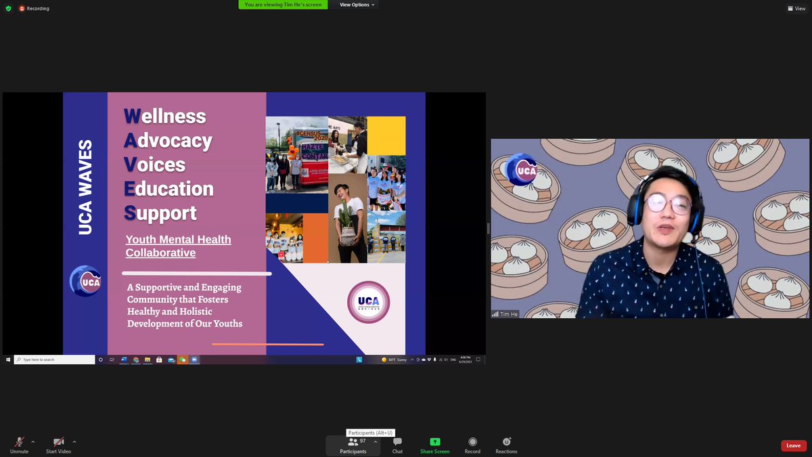The height and width of the screenshot is (457, 812).
Task: Click the word 'Wellness' on the slide
Action: 165,116
